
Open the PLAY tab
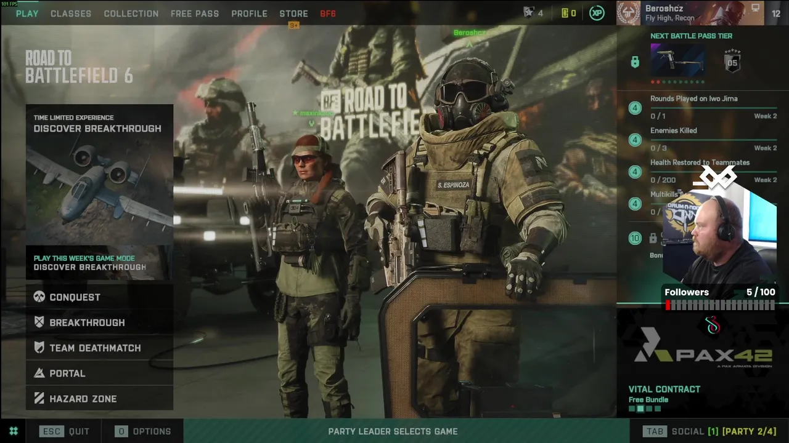click(27, 14)
